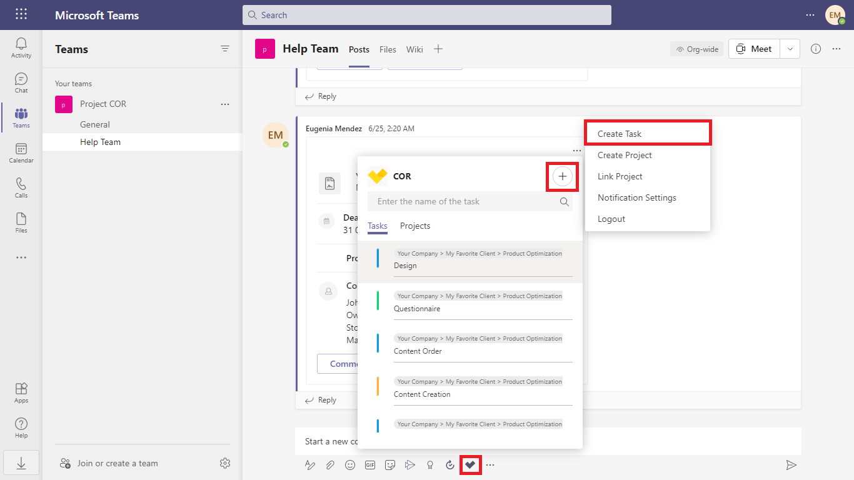Attach a file to the message

pyautogui.click(x=330, y=464)
